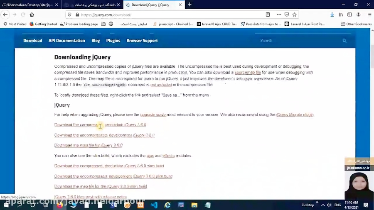Open the page actions three-dot menu
374x210 pixels.
[279, 15]
